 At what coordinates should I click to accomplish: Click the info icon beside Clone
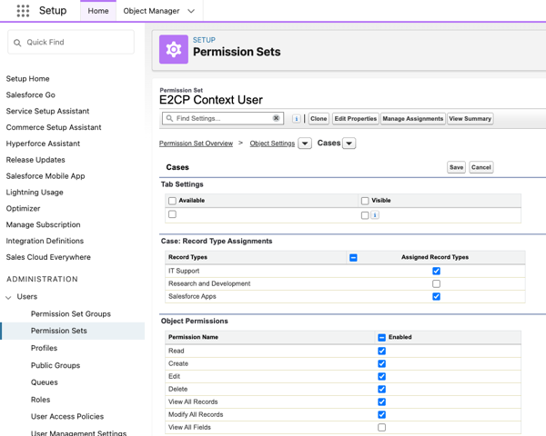(297, 119)
